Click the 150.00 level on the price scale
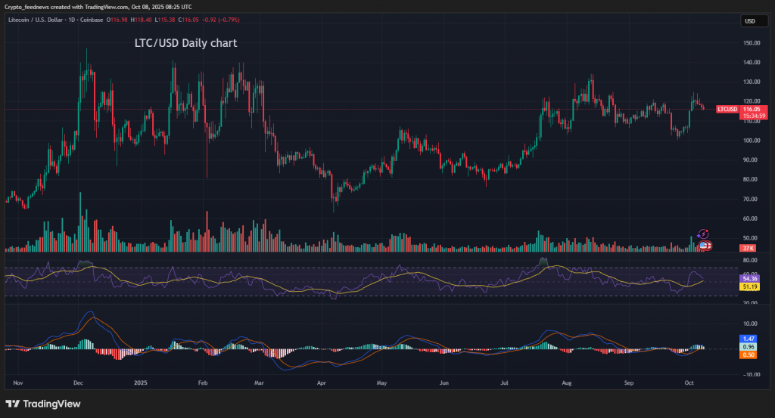 (x=751, y=43)
